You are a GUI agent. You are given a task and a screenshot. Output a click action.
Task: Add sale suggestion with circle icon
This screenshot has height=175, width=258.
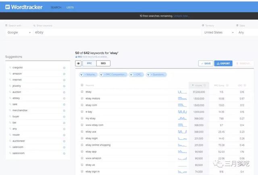click(64, 104)
